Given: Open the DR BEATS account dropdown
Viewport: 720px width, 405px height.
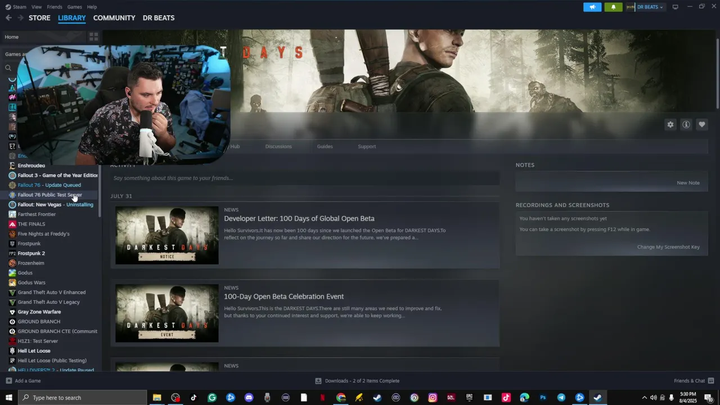Looking at the screenshot, I should [x=645, y=7].
